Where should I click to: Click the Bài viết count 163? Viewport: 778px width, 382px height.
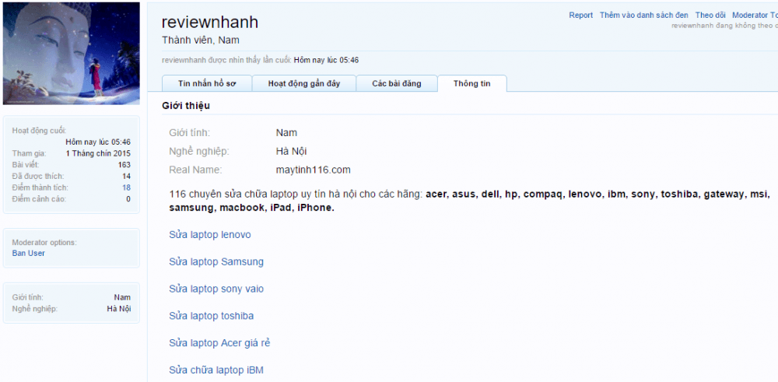(124, 165)
